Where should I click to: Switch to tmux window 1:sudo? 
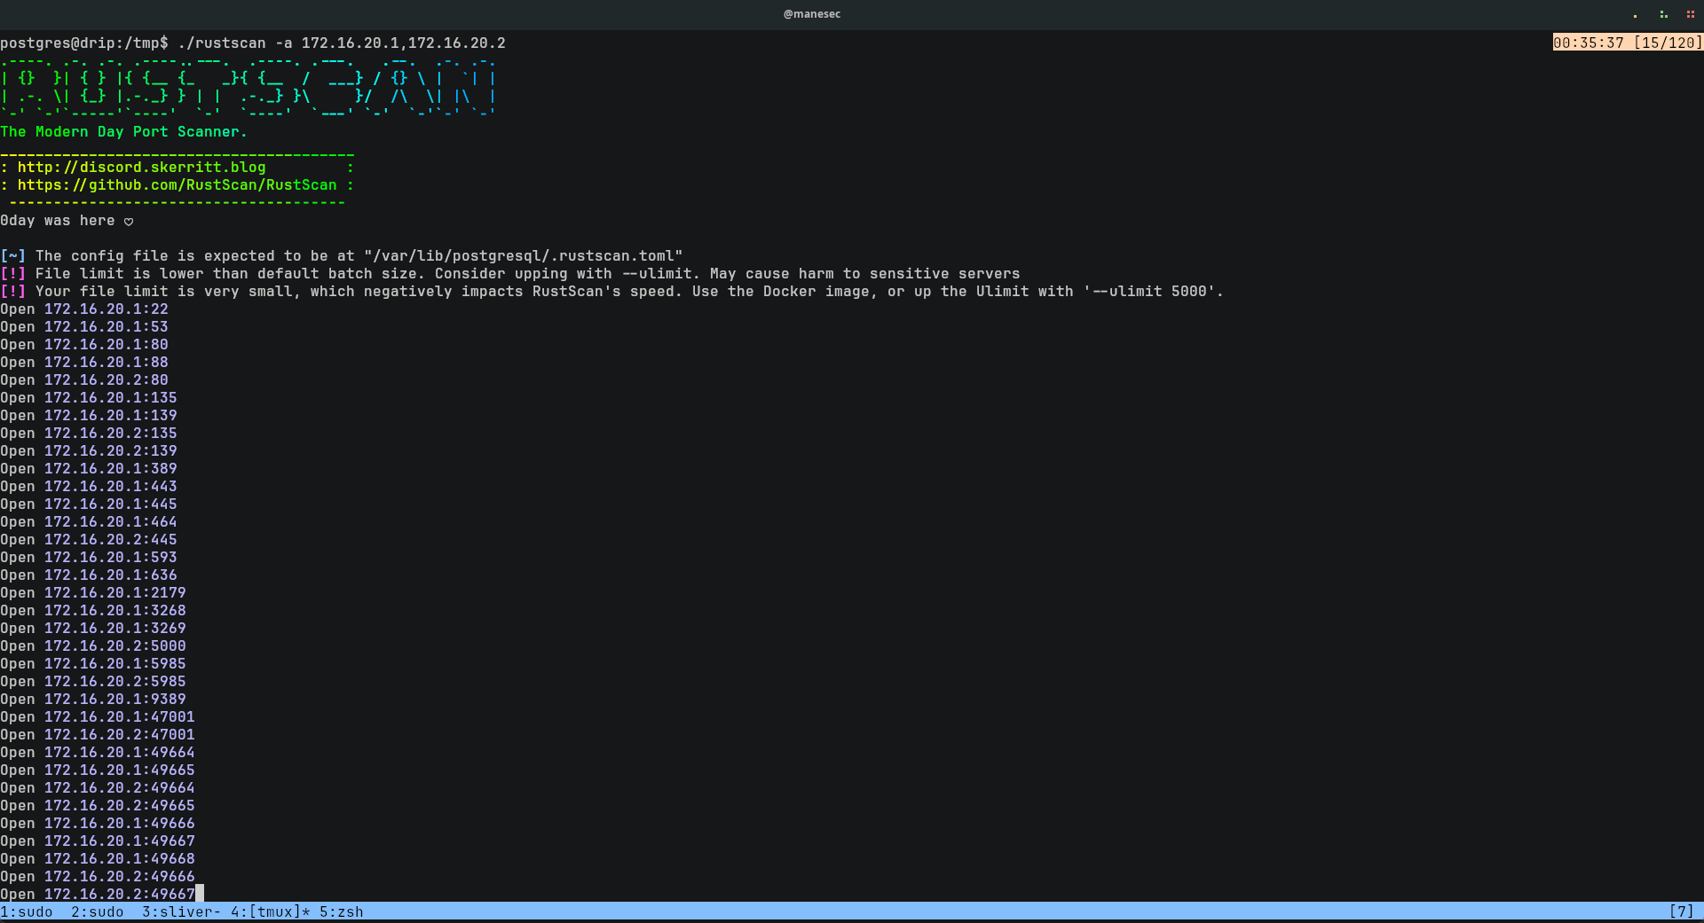click(x=27, y=911)
